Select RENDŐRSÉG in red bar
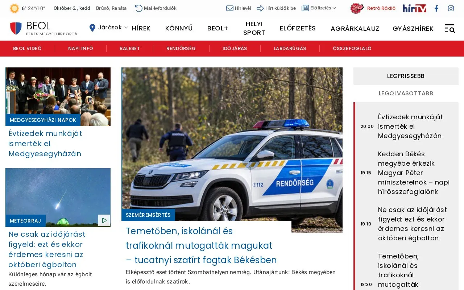Image resolution: width=464 pixels, height=290 pixels. (181, 49)
